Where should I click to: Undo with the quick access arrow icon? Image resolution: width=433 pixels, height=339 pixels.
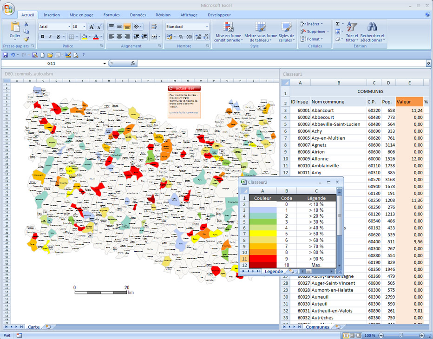(x=13, y=55)
